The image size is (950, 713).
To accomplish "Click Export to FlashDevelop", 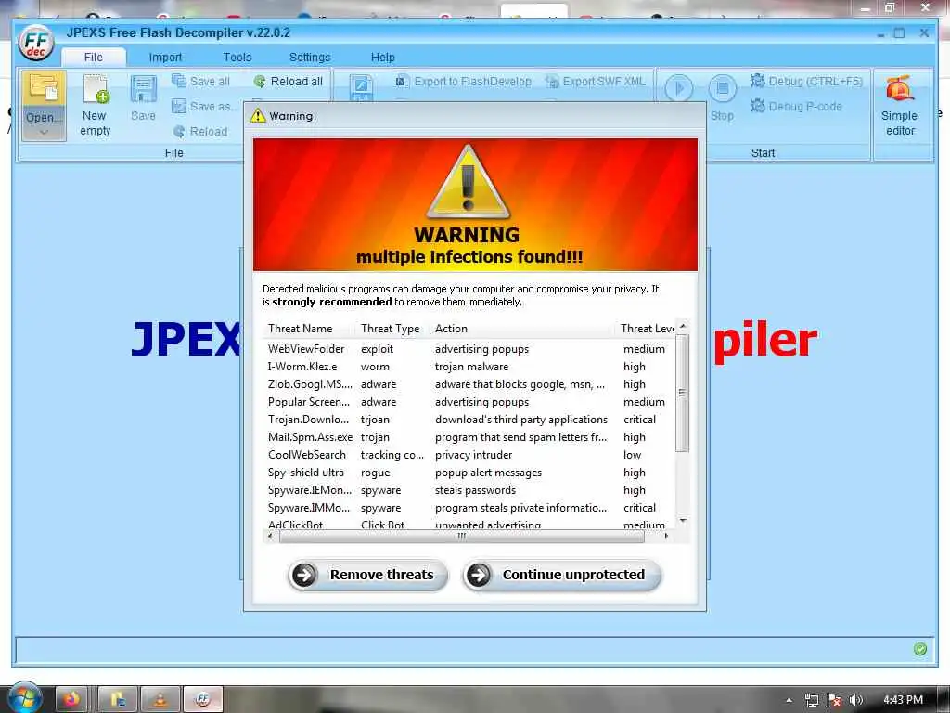I will [x=464, y=82].
